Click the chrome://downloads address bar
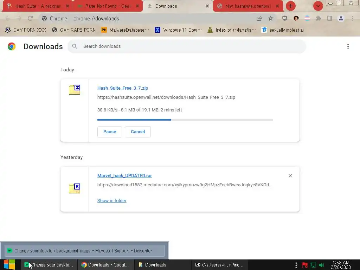Screen dimensions: 360x270 coord(147,19)
